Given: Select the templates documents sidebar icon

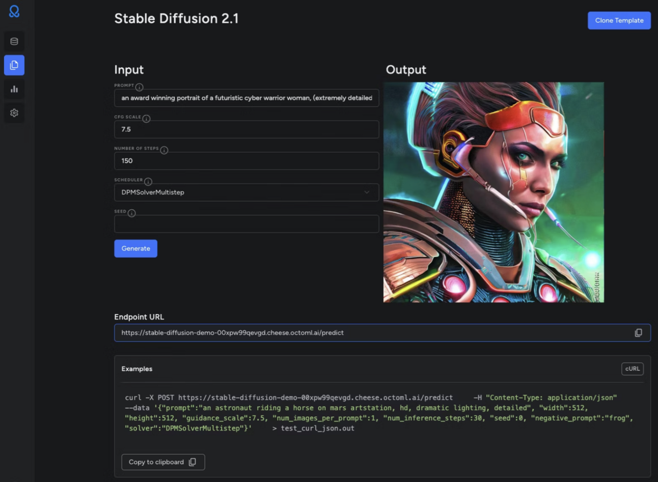Looking at the screenshot, I should tap(14, 65).
